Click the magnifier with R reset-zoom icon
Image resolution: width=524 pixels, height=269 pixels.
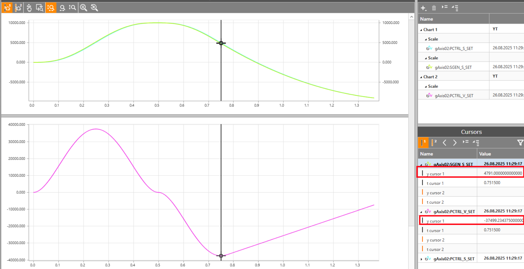[x=95, y=8]
